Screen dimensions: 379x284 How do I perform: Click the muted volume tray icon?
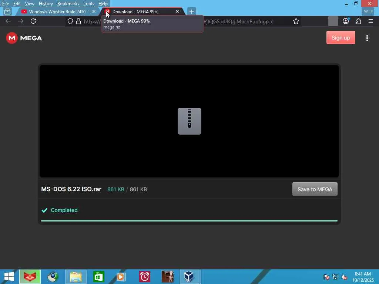click(344, 277)
